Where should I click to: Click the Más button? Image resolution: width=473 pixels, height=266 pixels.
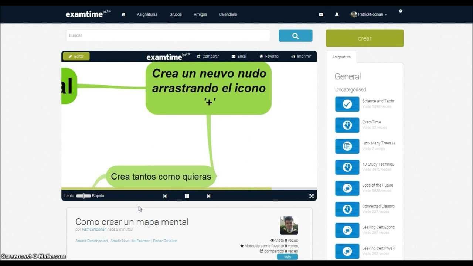(x=287, y=257)
